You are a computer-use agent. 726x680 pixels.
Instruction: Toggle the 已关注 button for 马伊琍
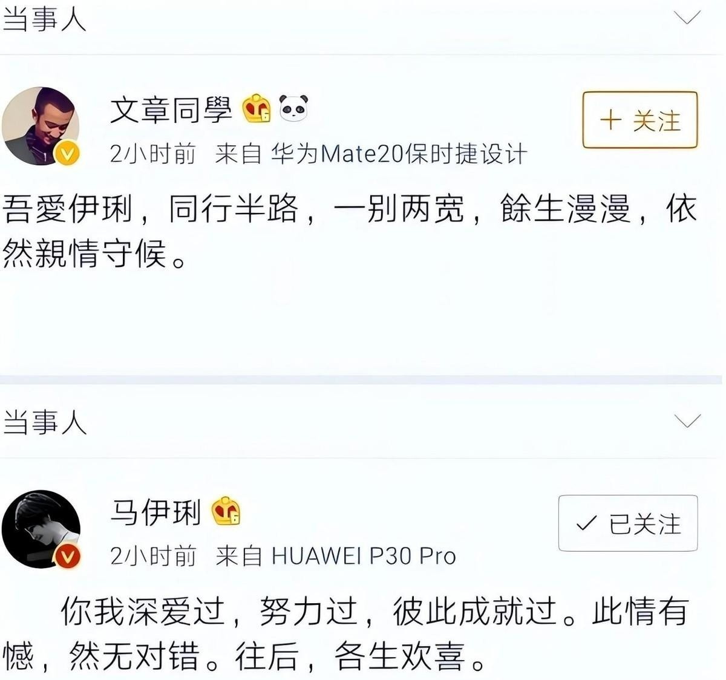point(628,523)
